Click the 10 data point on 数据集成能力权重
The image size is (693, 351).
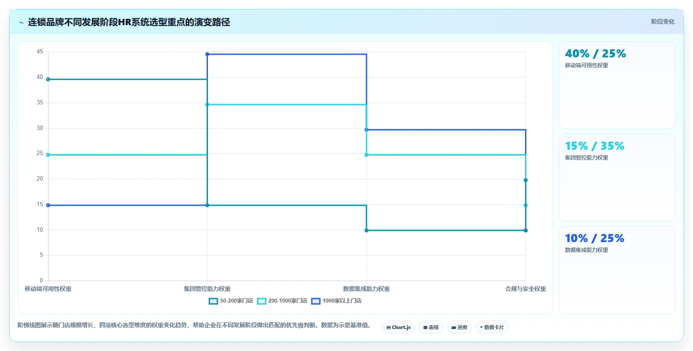(366, 230)
